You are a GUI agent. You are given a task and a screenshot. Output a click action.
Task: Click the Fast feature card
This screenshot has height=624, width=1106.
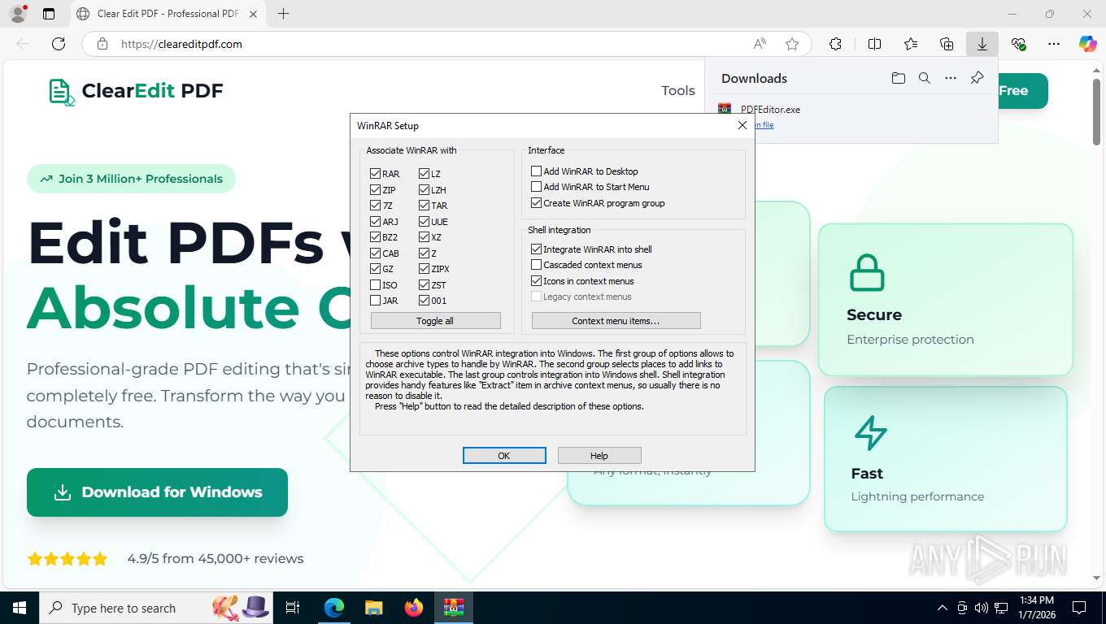[945, 459]
